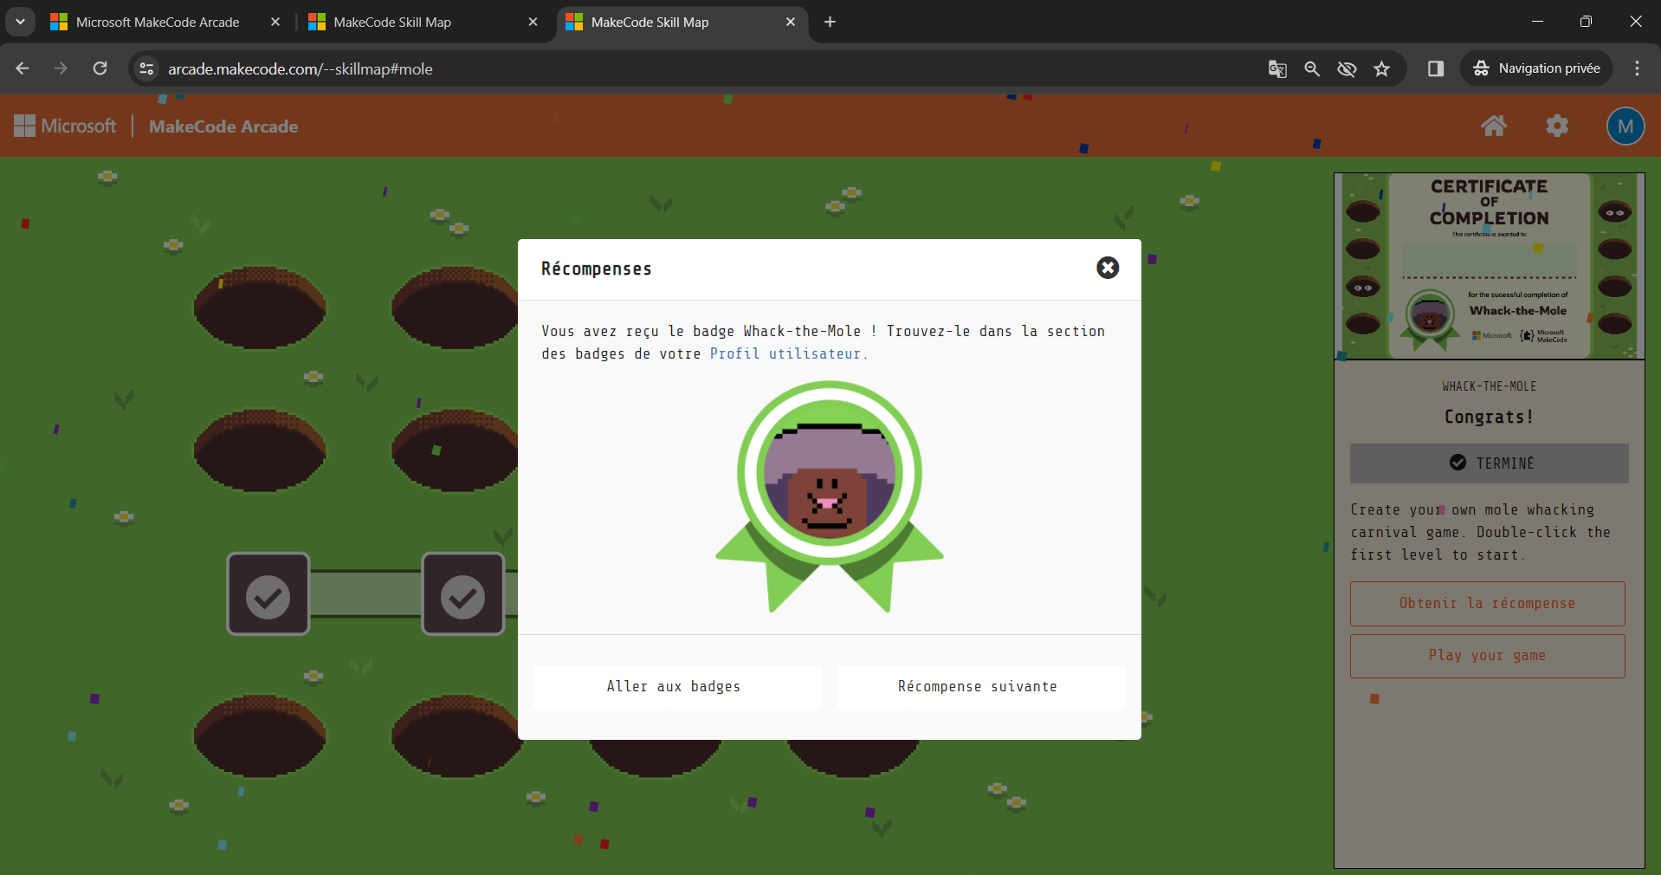Click the translate page icon

point(1276,69)
